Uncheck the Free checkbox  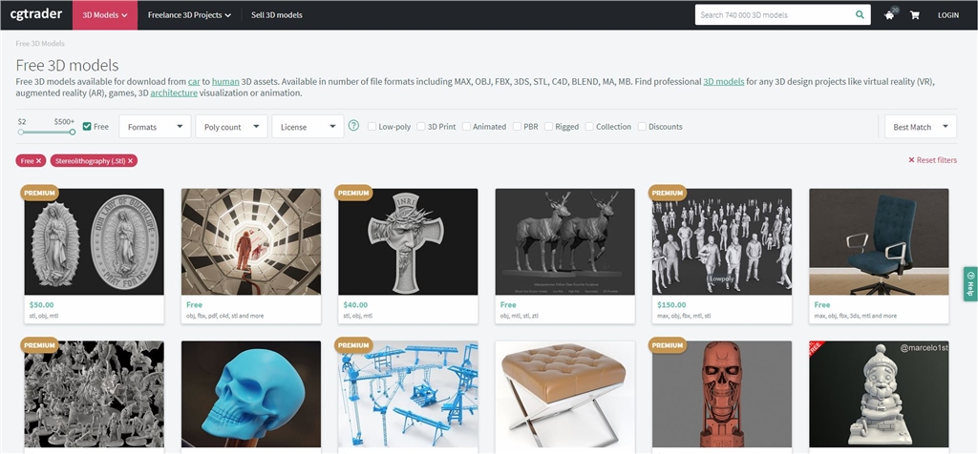(88, 127)
